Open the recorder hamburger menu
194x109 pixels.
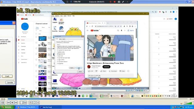[67, 2]
